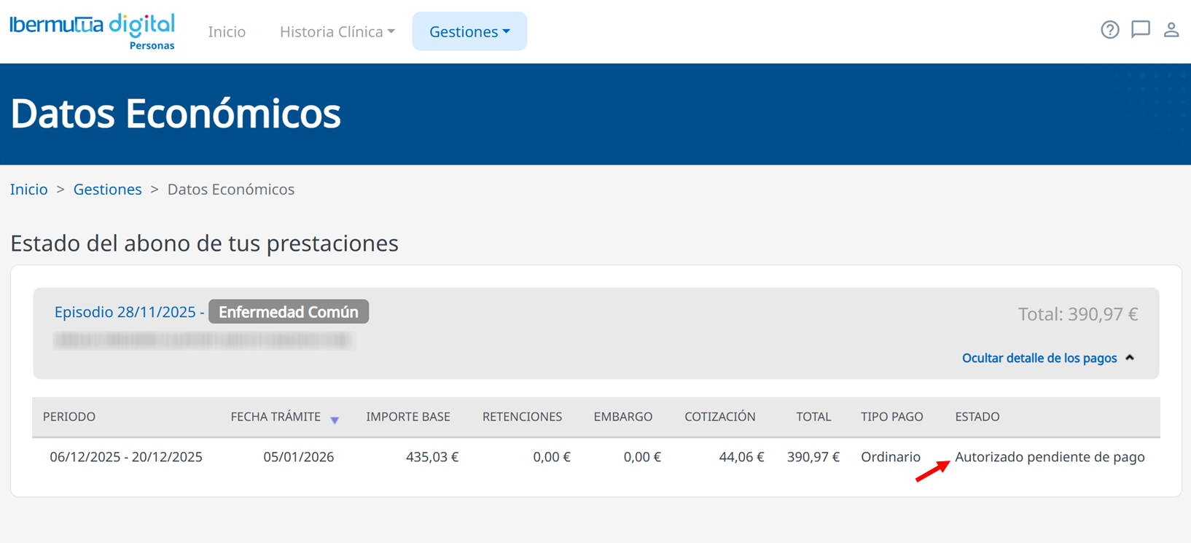The width and height of the screenshot is (1191, 543).
Task: Select the Autorizado pendiente de pago status cell
Action: pos(1049,457)
